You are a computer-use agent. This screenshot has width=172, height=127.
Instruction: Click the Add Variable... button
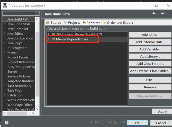(150, 49)
